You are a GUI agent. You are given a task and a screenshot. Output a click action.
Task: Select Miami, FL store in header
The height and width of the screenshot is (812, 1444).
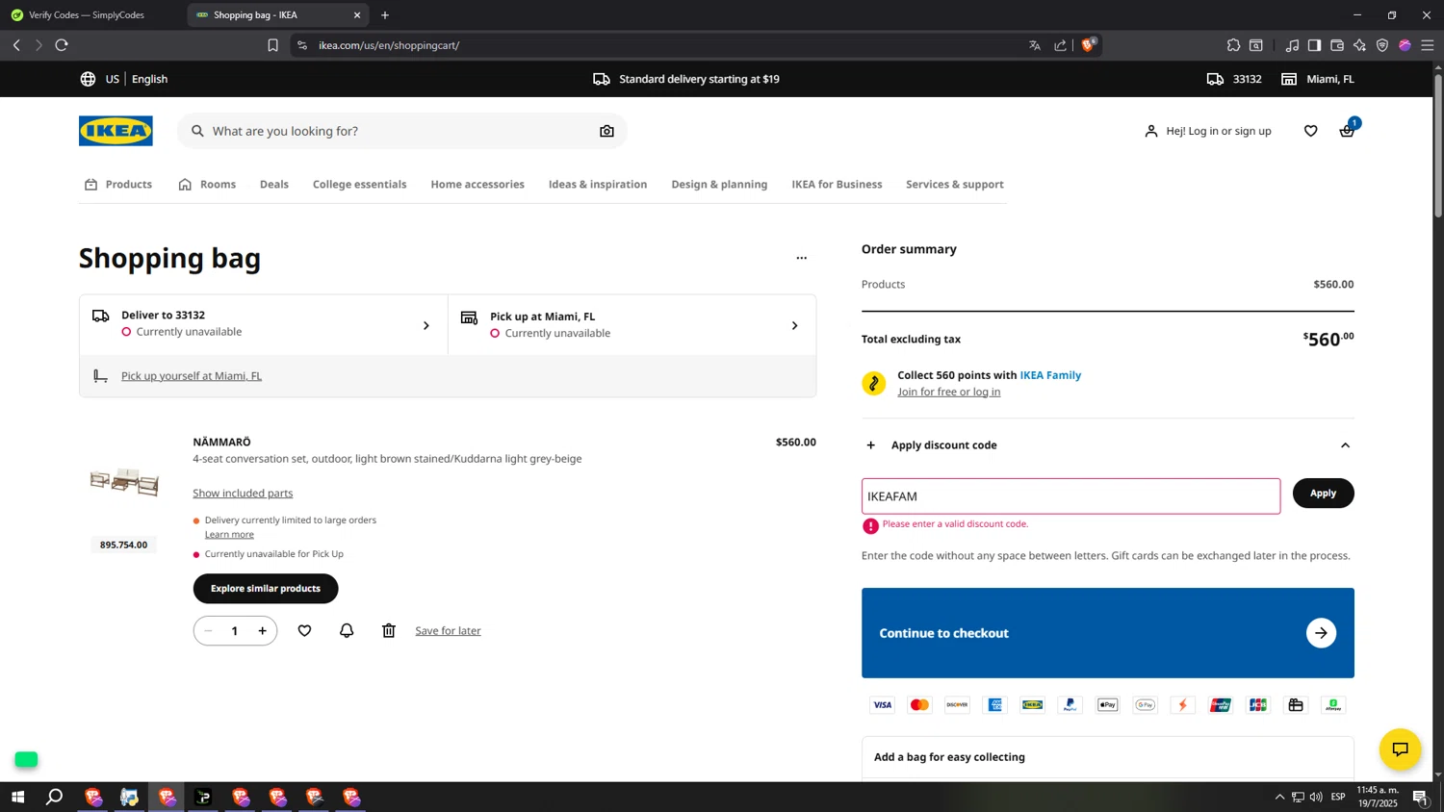click(1317, 79)
